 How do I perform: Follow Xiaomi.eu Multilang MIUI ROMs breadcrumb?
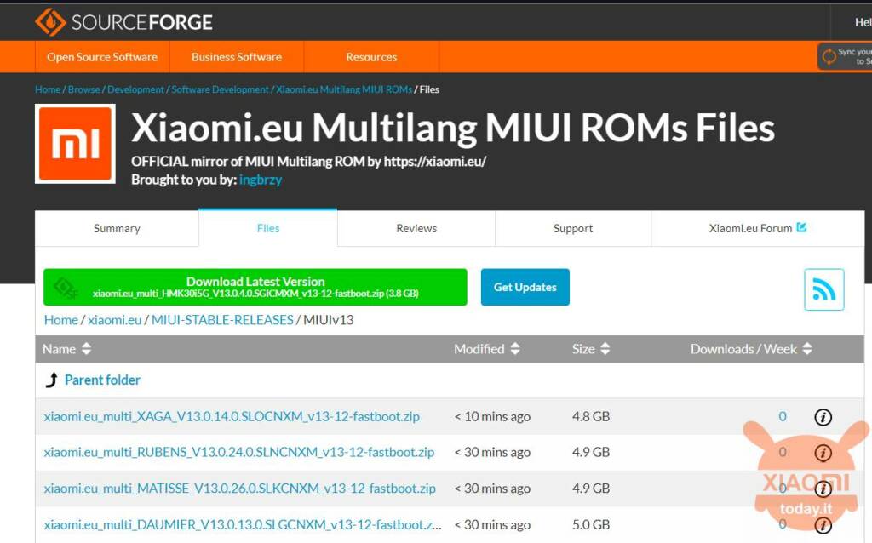(344, 89)
